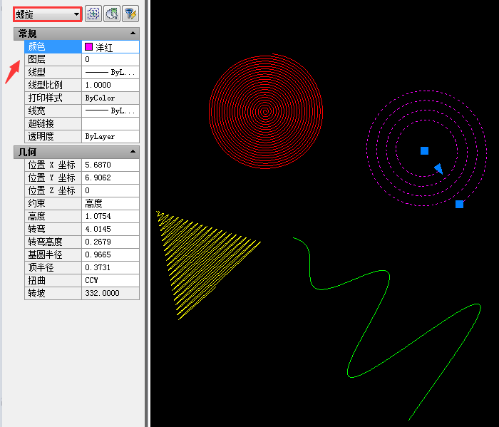Edit 基圆半径 value 0.9665
The height and width of the screenshot is (427, 499).
[x=110, y=254]
